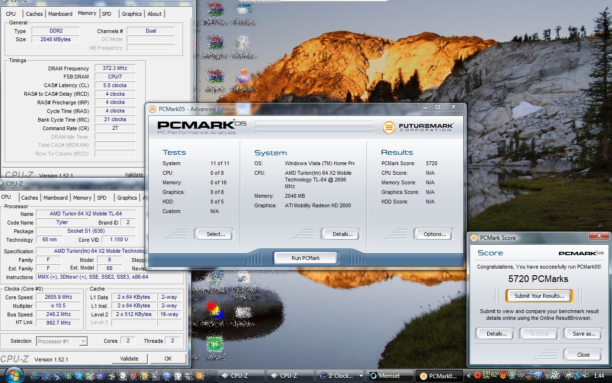612x383 pixels.
Task: Click the Save as... button
Action: tap(584, 334)
